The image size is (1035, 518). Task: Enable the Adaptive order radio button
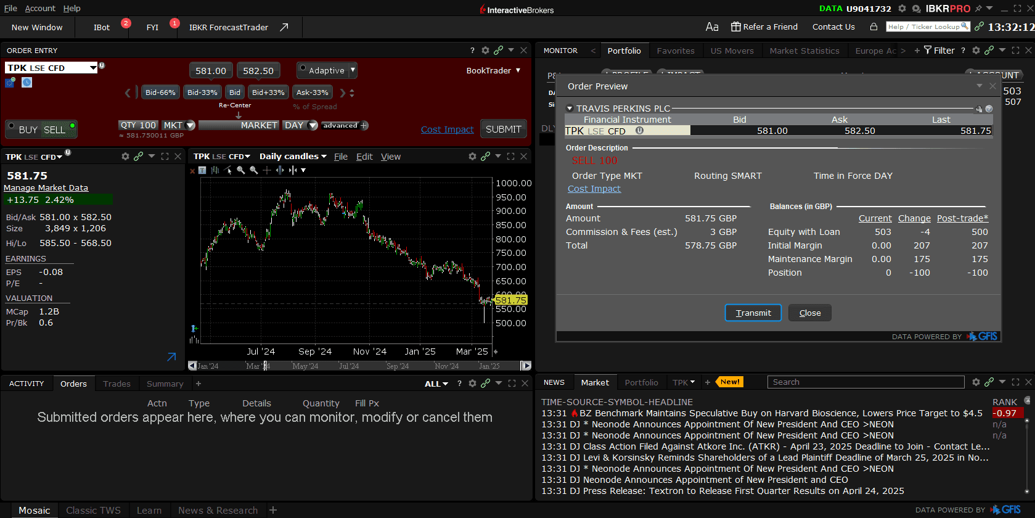[303, 69]
